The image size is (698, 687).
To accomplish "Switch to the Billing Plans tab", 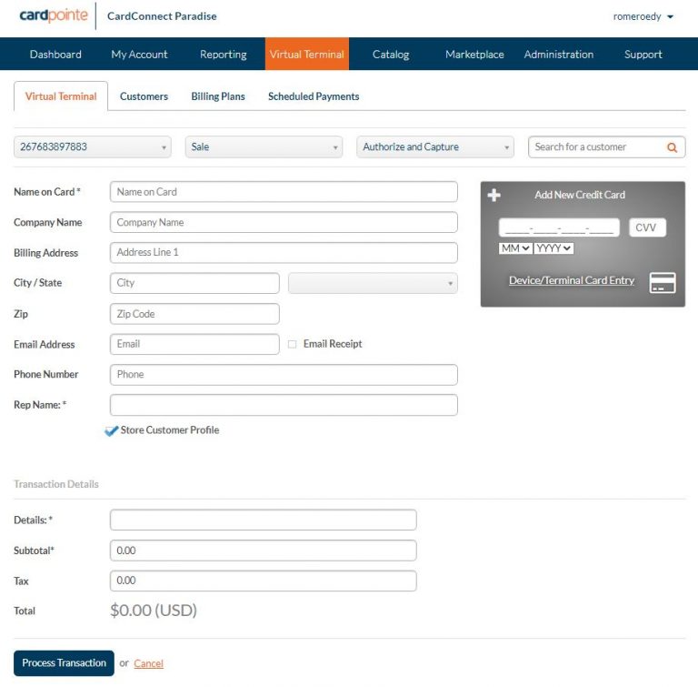I will (218, 96).
